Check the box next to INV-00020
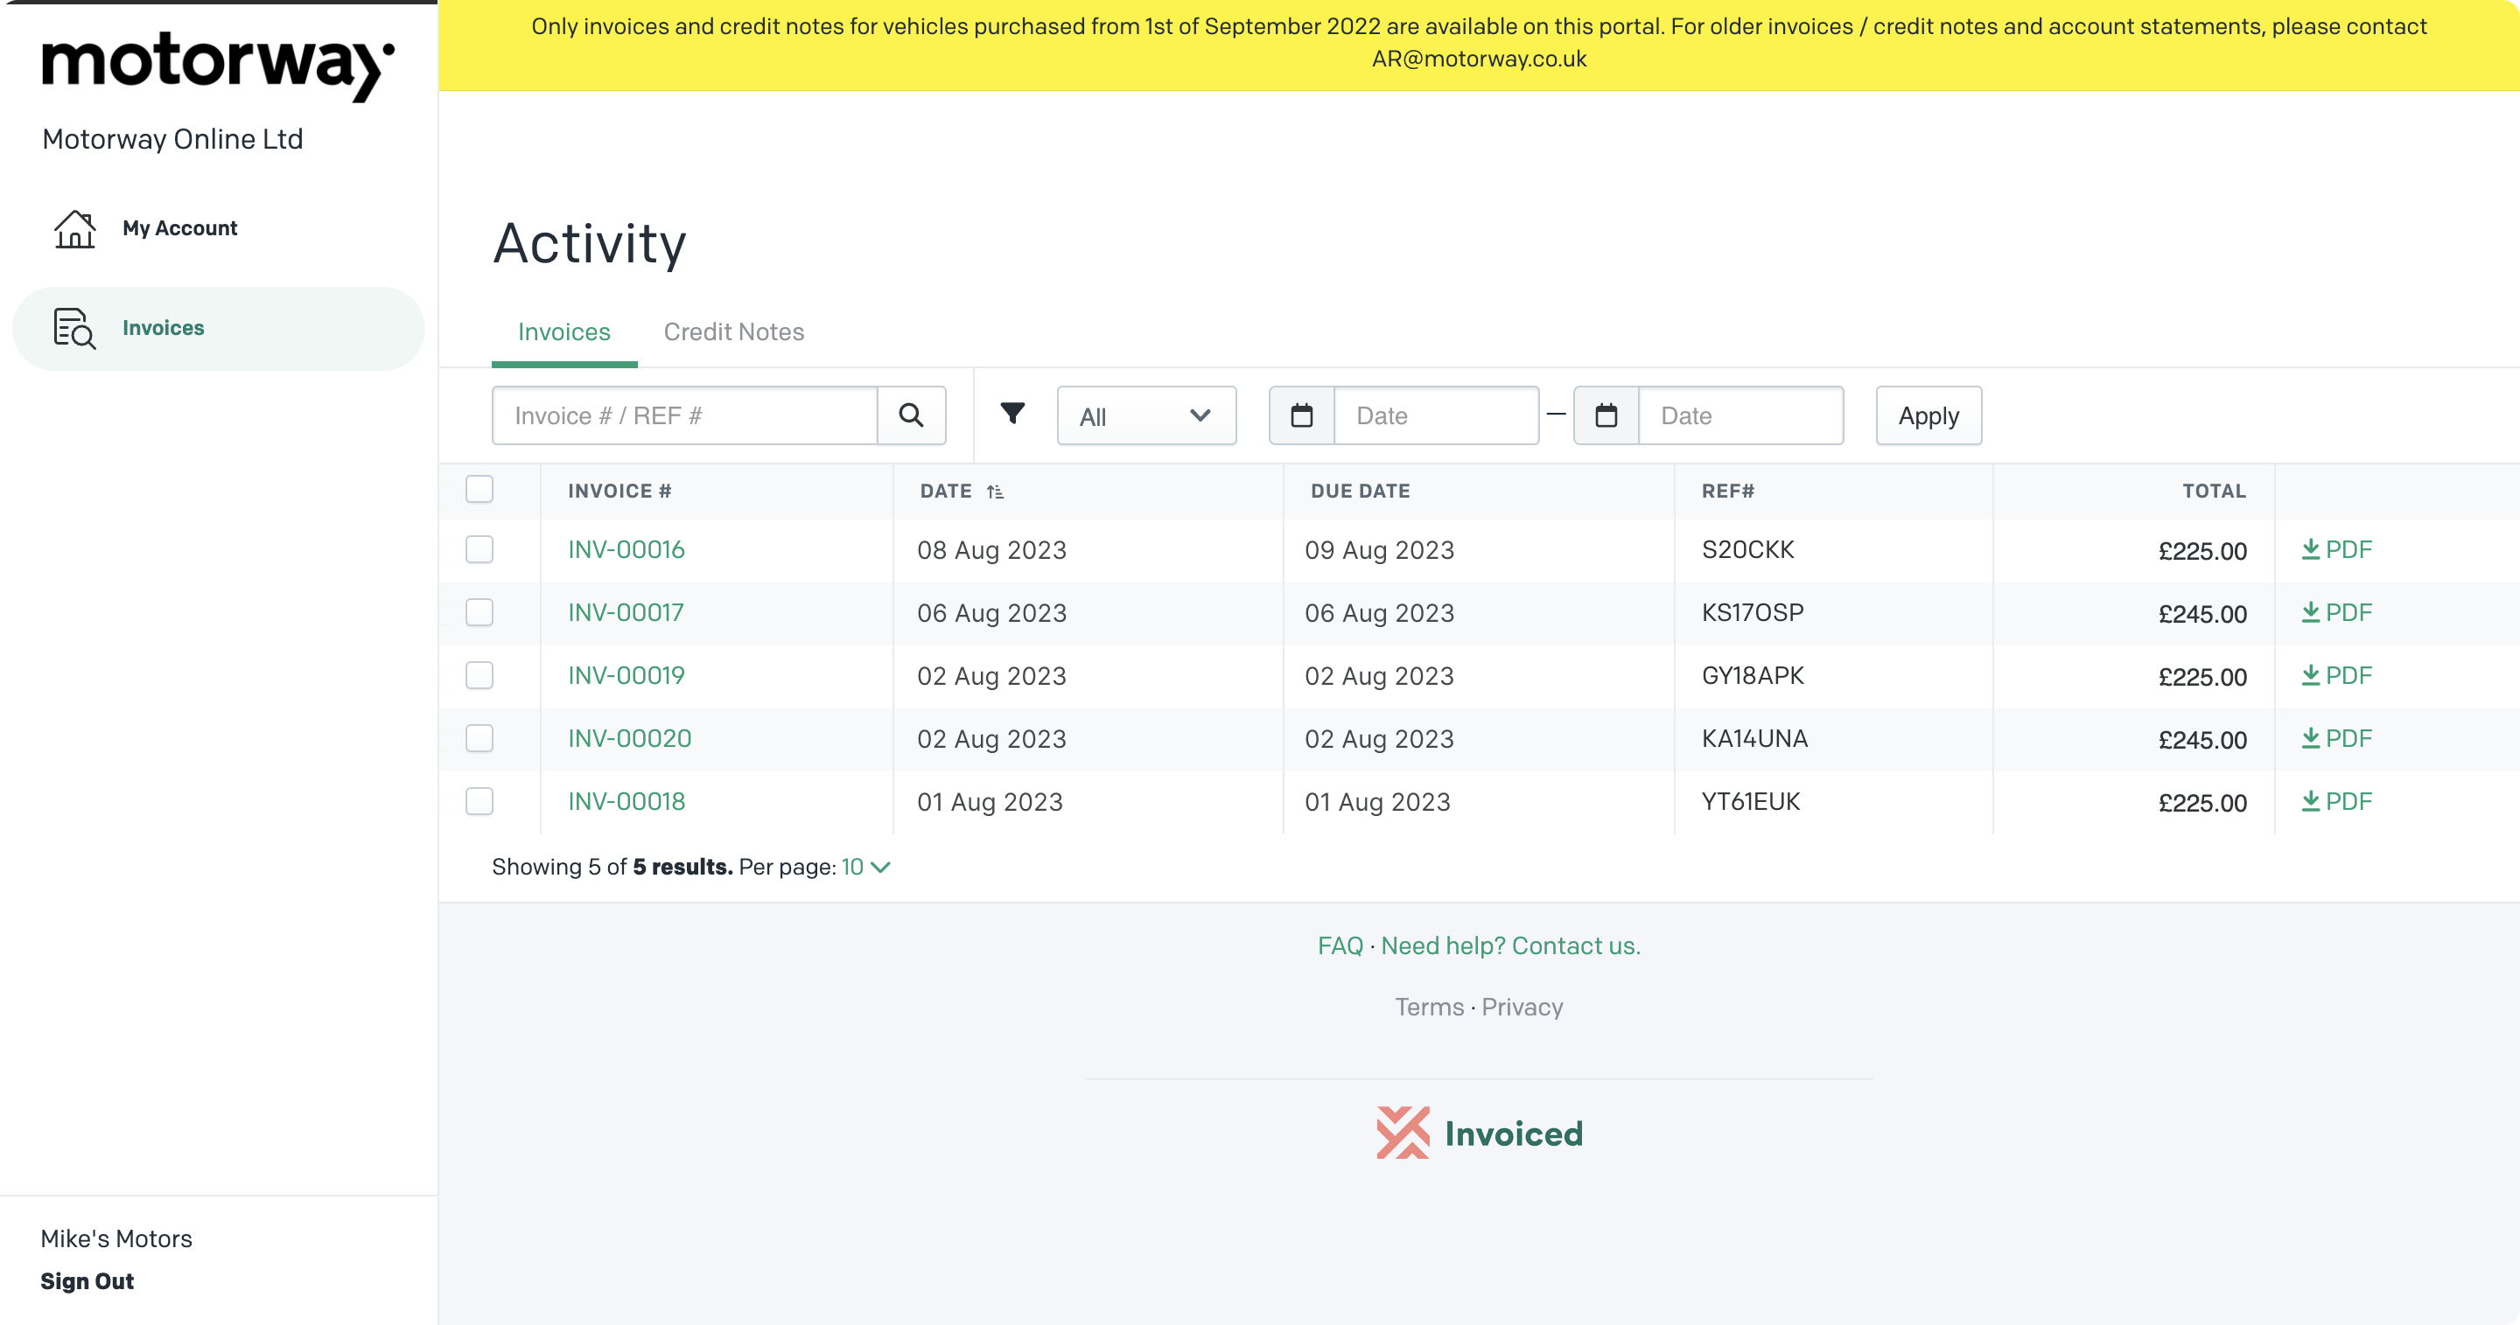Image resolution: width=2520 pixels, height=1325 pixels. tap(479, 738)
